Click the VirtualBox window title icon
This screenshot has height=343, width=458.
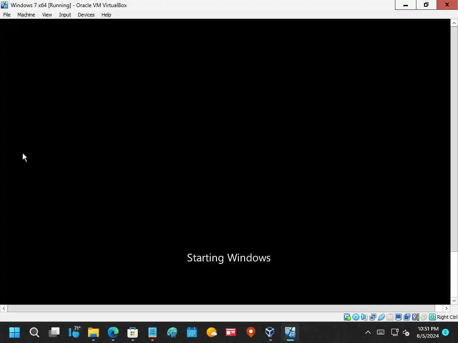click(x=4, y=5)
